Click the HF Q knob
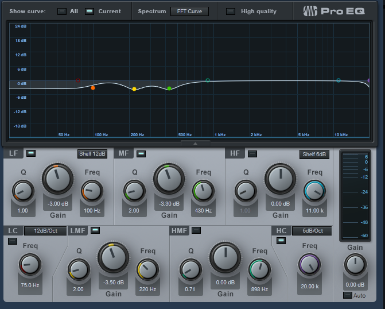This screenshot has width=385, height=309. (246, 191)
